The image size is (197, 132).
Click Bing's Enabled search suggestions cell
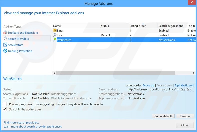tap(163, 31)
